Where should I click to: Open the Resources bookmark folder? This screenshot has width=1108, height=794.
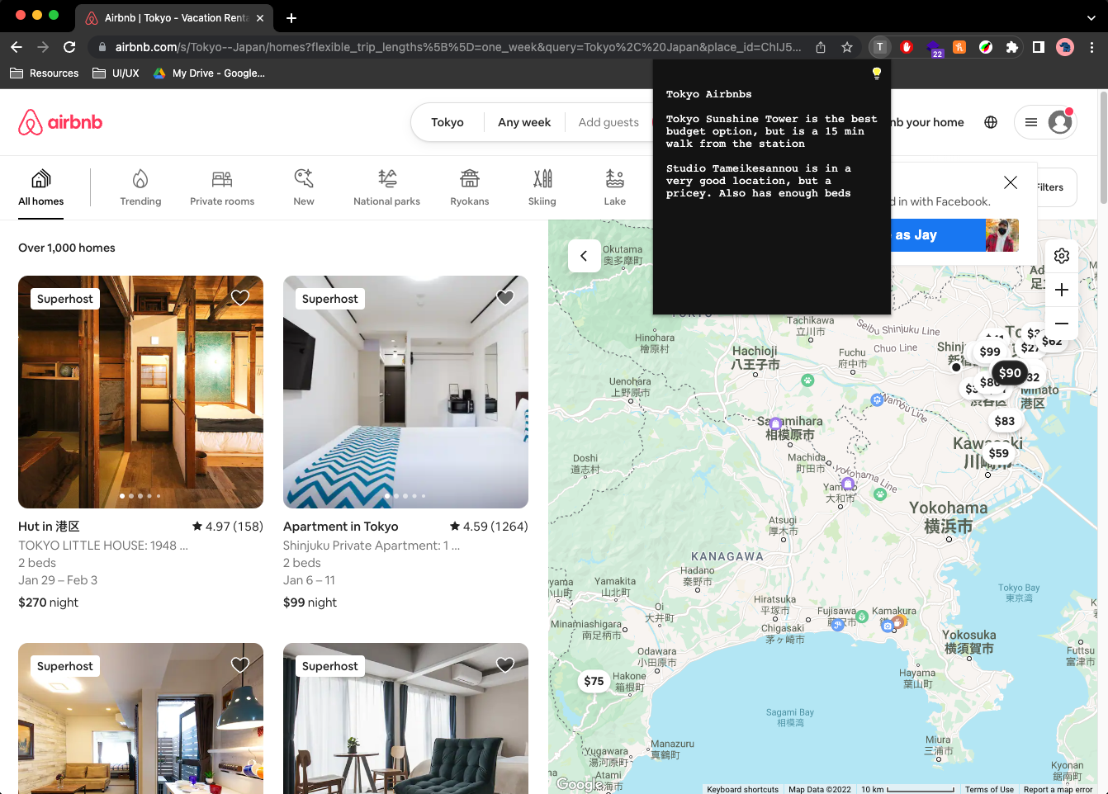45,73
